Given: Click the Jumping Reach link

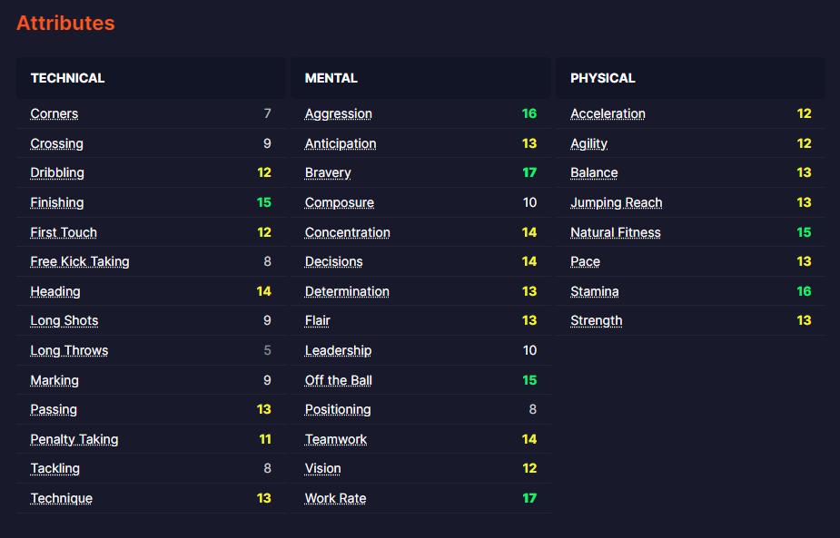Looking at the screenshot, I should point(617,202).
